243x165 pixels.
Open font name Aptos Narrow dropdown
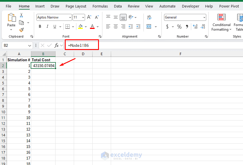point(70,17)
